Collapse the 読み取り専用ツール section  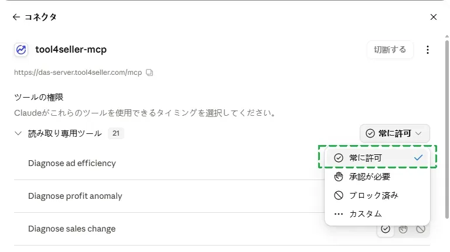click(x=18, y=133)
